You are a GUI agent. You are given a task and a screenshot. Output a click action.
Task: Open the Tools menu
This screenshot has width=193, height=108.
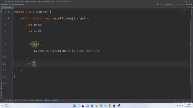click(x=39, y=1)
